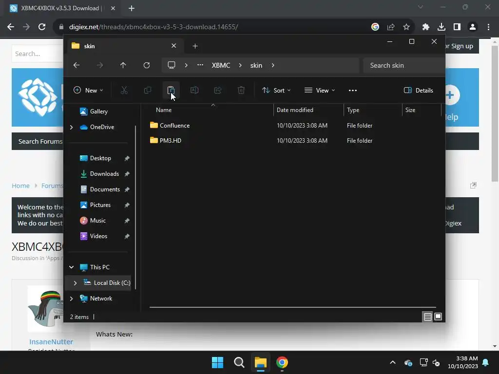This screenshot has width=499, height=374.
Task: Open InsaneNutter profile link
Action: coord(51,341)
